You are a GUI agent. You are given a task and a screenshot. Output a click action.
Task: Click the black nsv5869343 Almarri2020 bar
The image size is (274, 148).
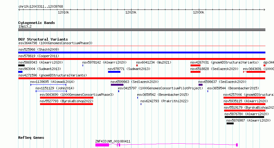(21, 65)
